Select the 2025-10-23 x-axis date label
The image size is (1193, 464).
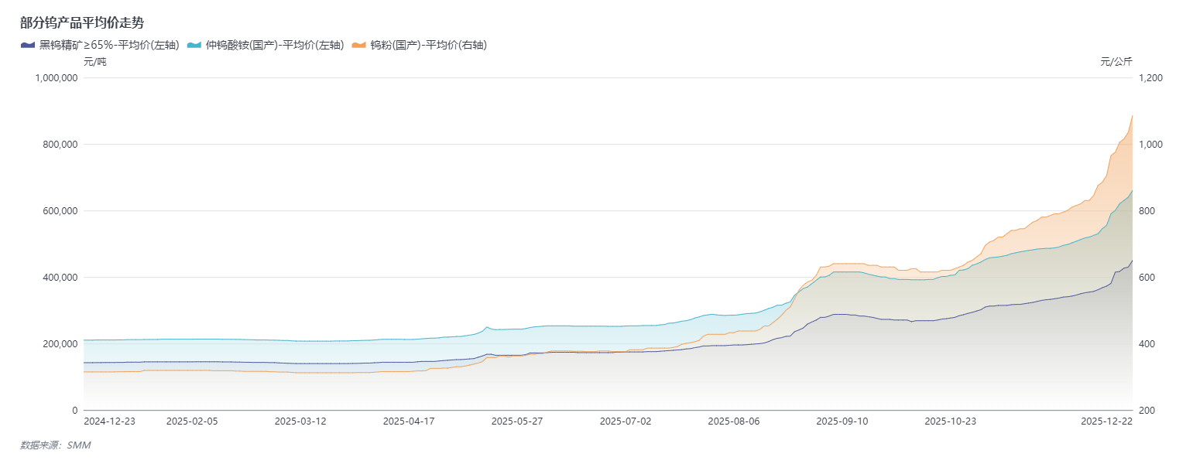(x=951, y=421)
